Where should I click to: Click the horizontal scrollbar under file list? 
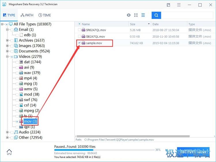click(133, 136)
